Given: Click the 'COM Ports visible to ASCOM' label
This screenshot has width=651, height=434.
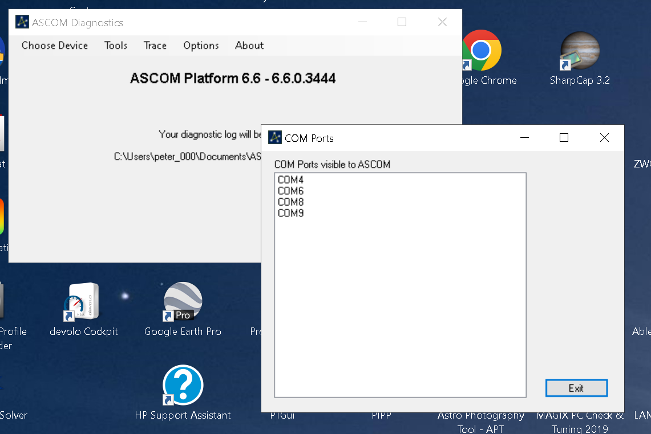Looking at the screenshot, I should [332, 165].
